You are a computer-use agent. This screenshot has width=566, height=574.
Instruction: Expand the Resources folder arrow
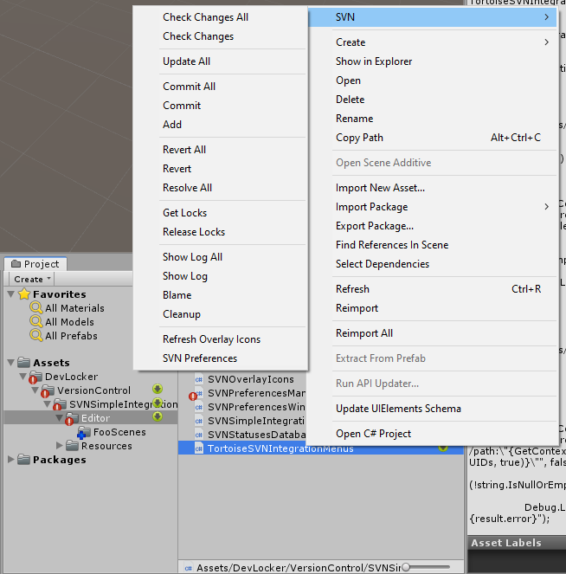(60, 446)
